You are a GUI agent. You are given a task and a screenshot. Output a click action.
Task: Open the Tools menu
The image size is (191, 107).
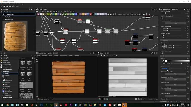[10, 4]
